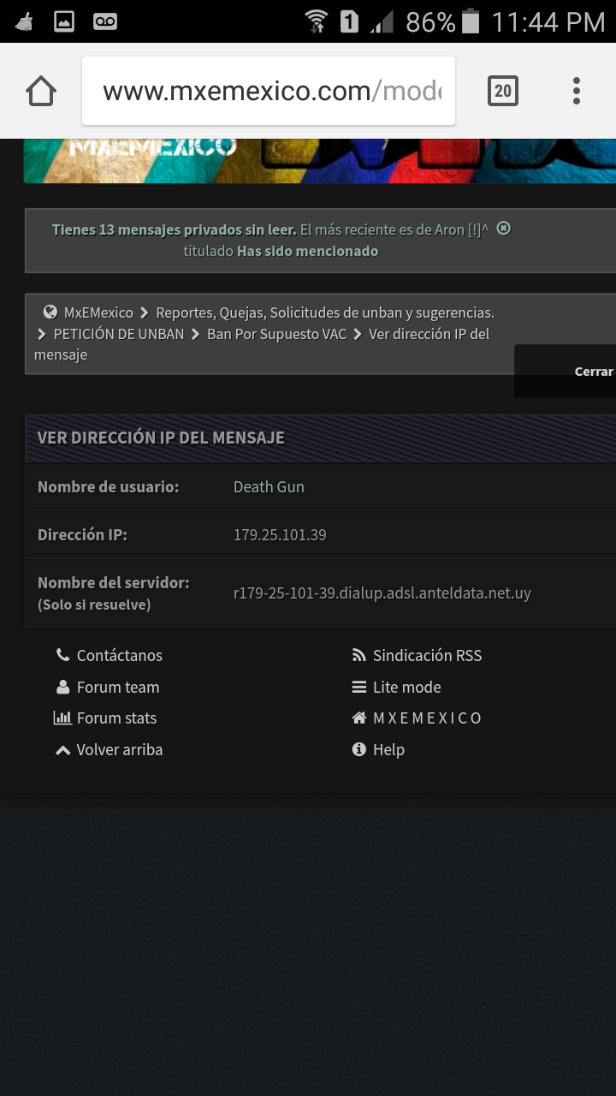Open the browser three-dot menu
This screenshot has width=616, height=1096.
(x=577, y=91)
